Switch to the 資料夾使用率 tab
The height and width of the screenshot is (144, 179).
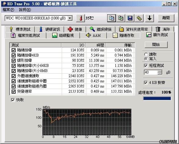133,29
